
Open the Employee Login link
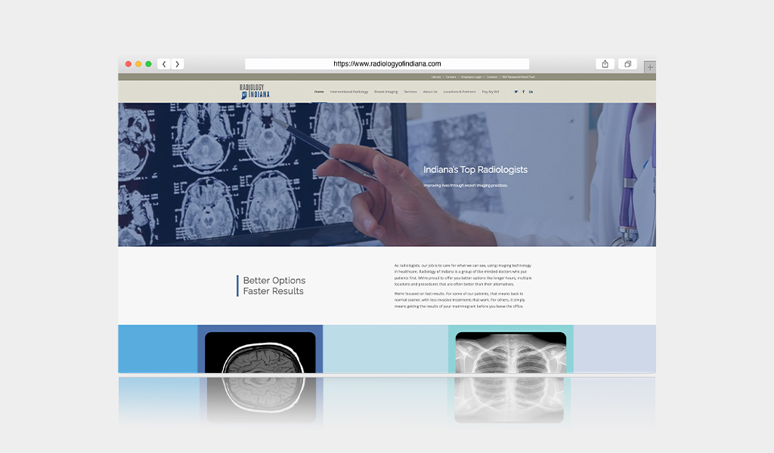pyautogui.click(x=472, y=77)
